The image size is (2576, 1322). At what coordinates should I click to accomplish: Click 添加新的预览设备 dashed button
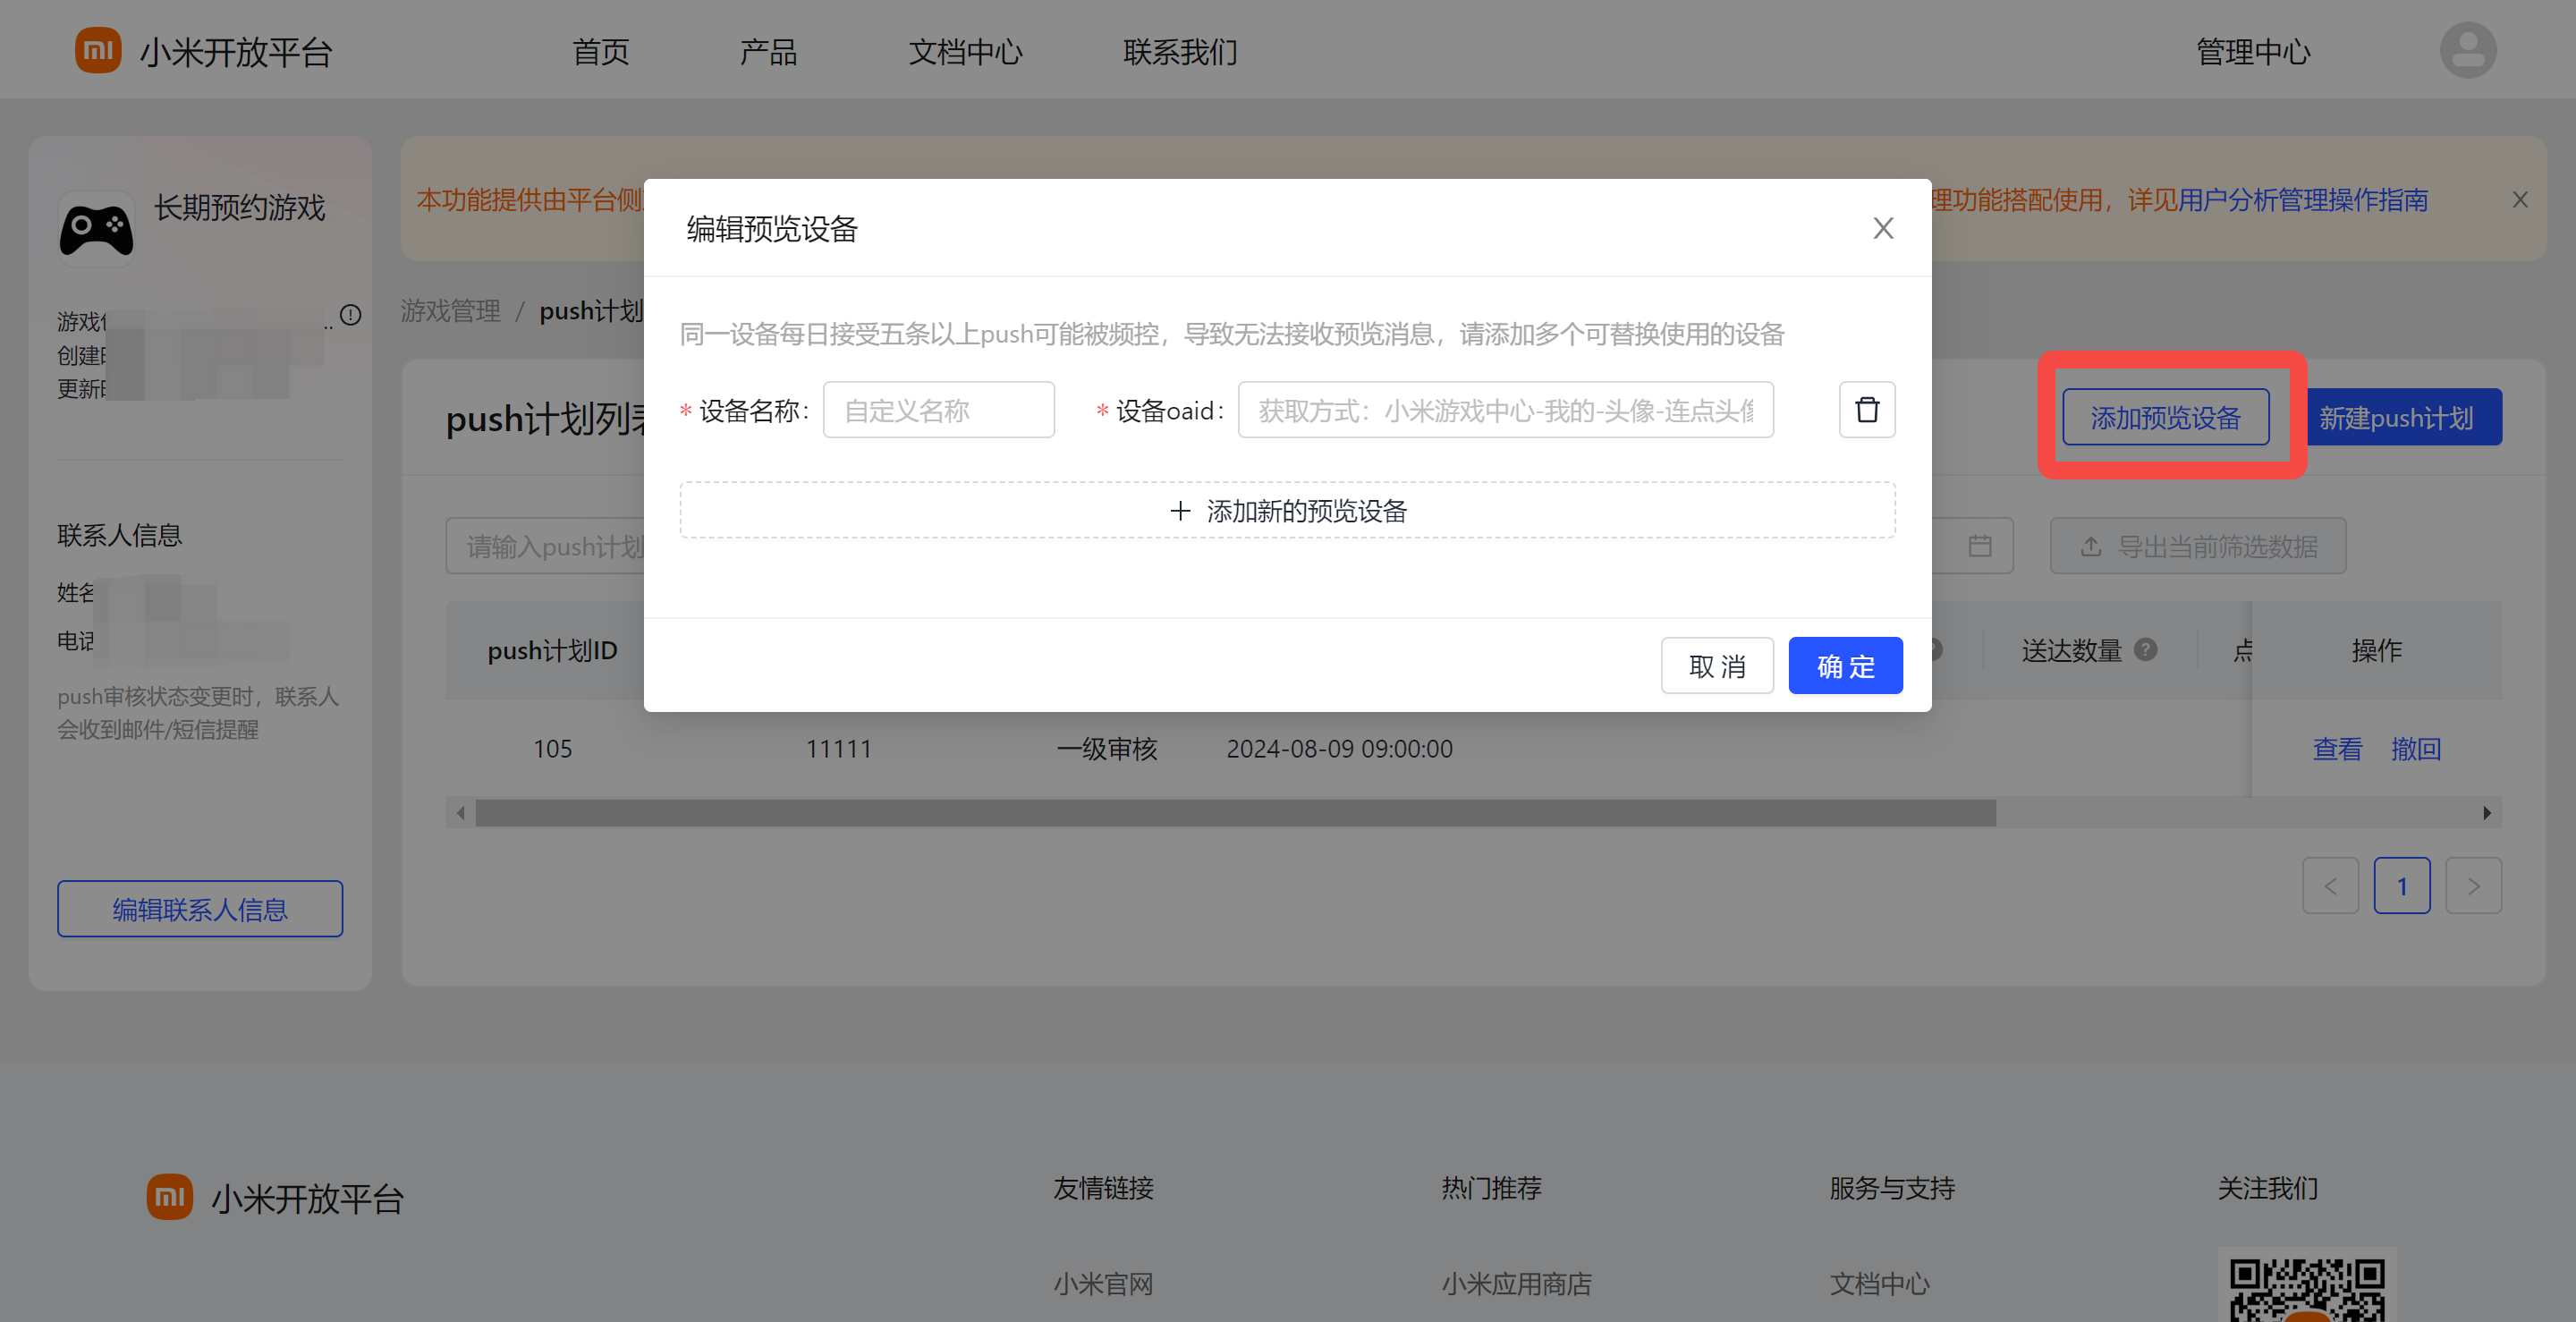(x=1287, y=511)
